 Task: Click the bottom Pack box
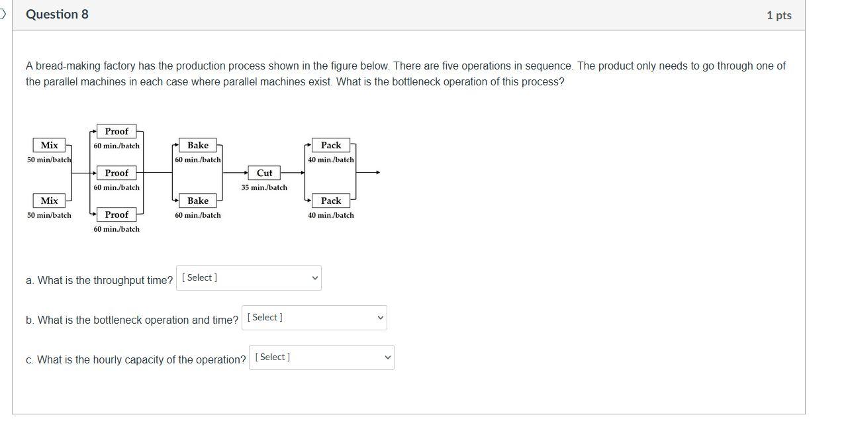click(330, 201)
